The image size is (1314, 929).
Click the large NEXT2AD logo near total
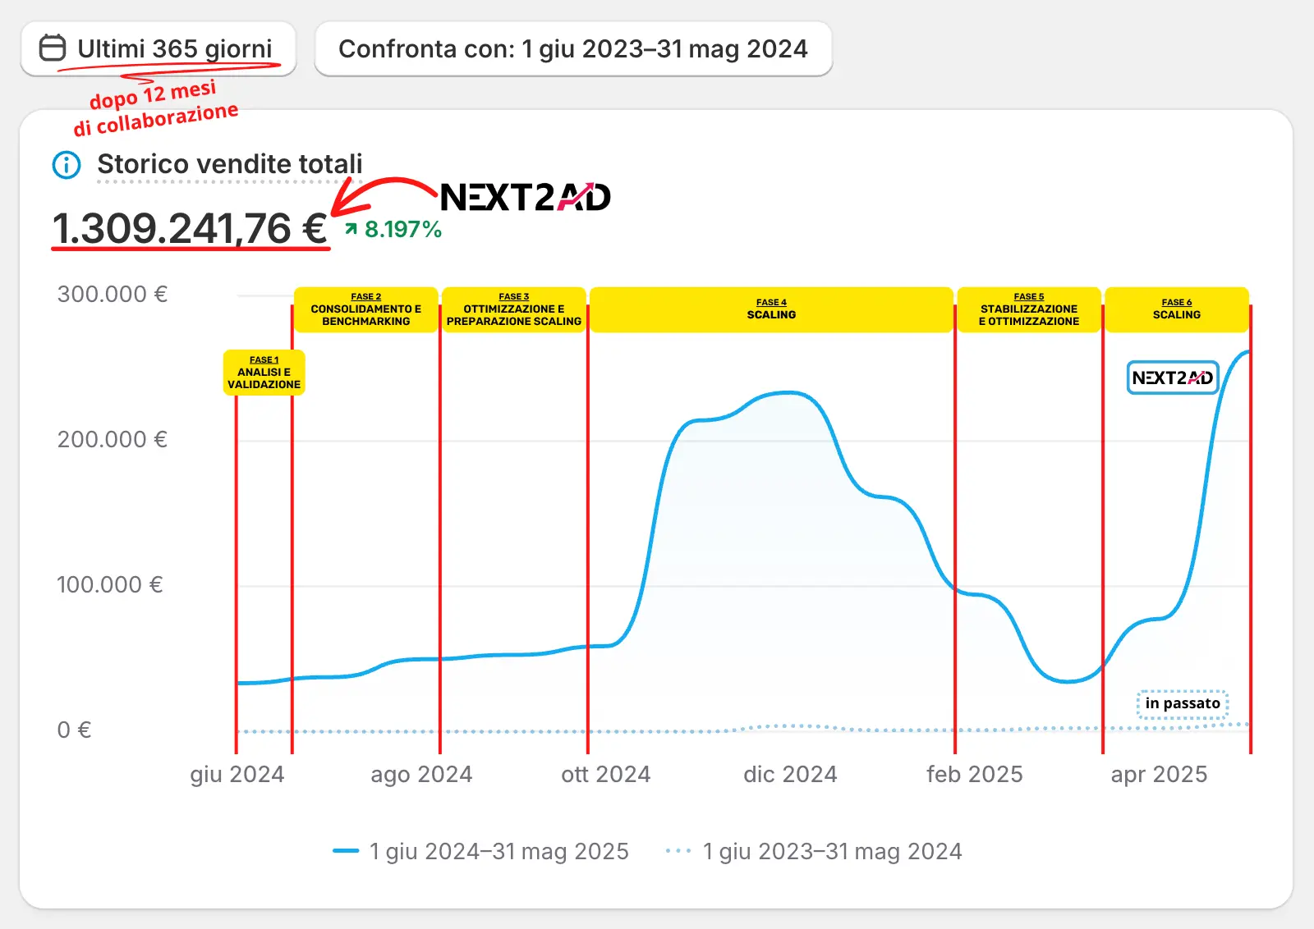pyautogui.click(x=526, y=197)
